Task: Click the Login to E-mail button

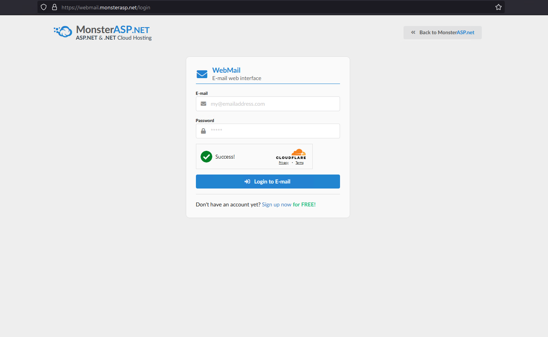Action: [268, 182]
